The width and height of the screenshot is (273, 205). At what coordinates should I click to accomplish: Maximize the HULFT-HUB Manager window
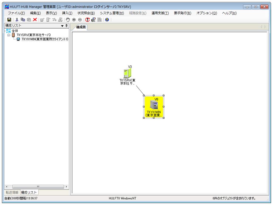[x=256, y=7]
